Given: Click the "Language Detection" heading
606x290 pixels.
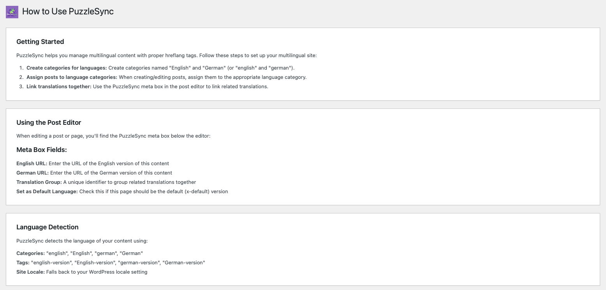Looking at the screenshot, I should (x=48, y=227).
